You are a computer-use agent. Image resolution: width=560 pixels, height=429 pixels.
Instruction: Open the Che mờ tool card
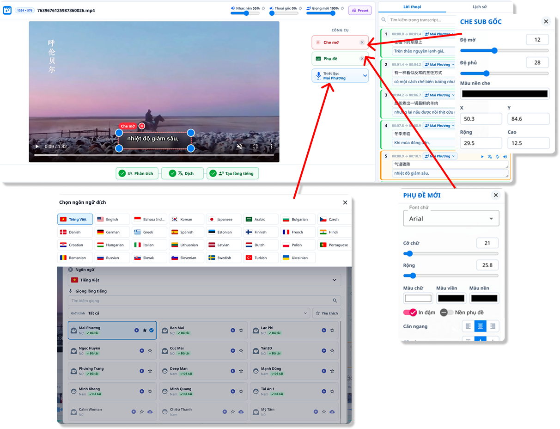340,43
